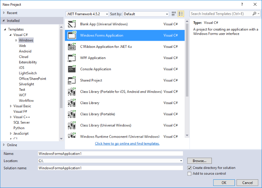
Task: Open the Sort by dropdown
Action: [146, 14]
